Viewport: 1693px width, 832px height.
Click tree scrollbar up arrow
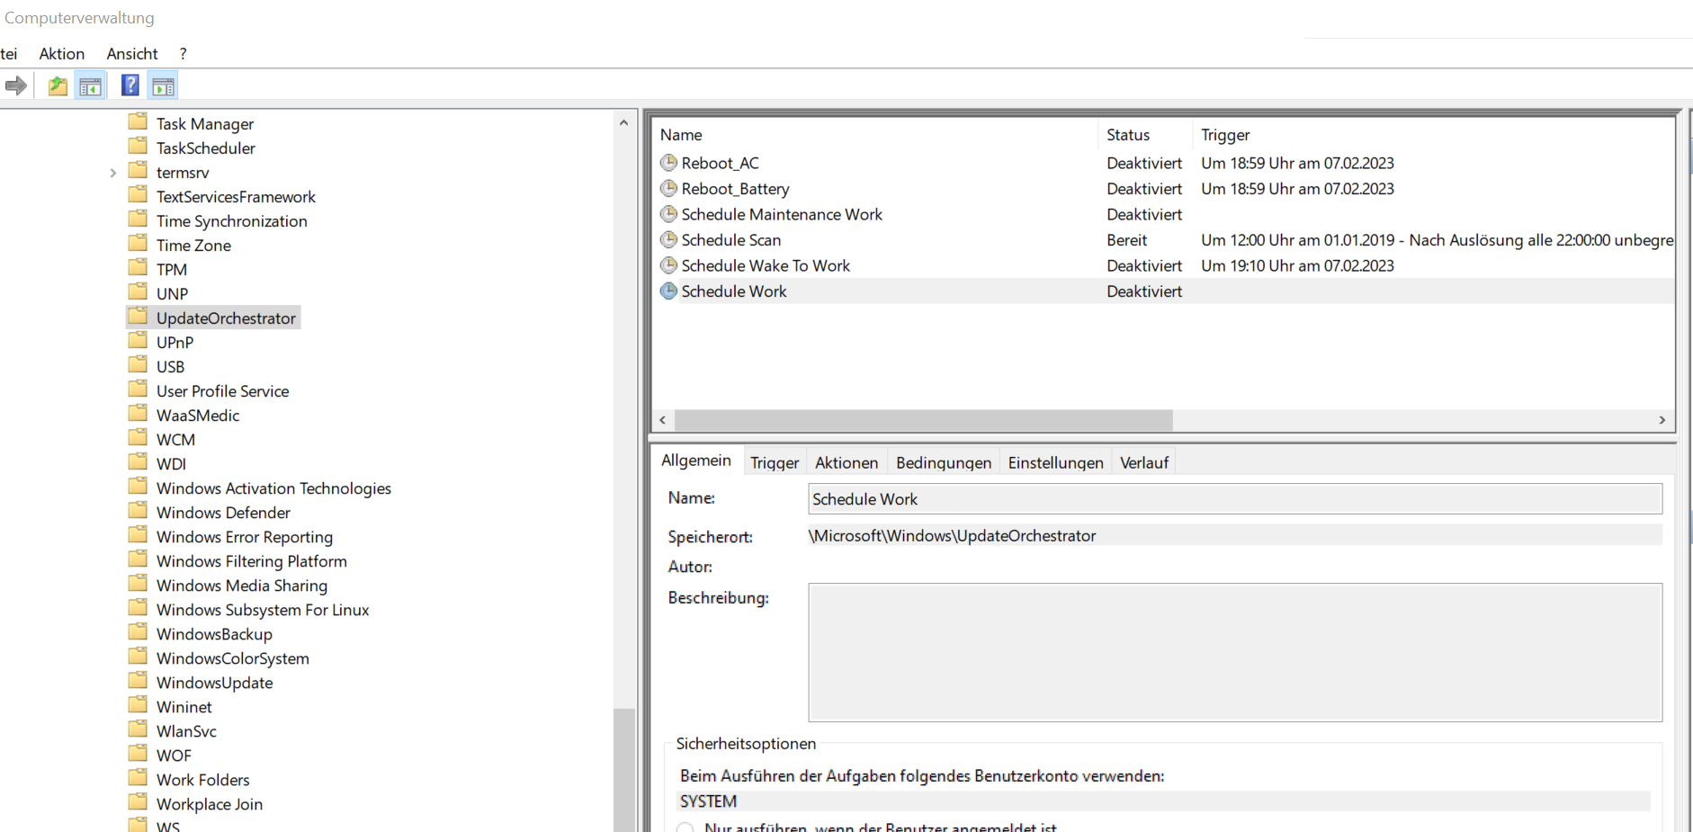623,122
